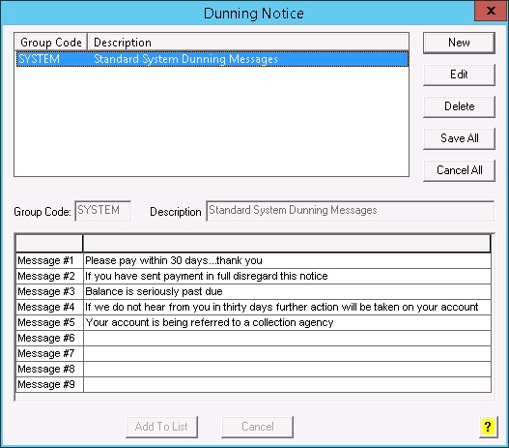Click the Message #5 collection agency text
Viewport: 509px width, 448px height.
pyautogui.click(x=210, y=322)
